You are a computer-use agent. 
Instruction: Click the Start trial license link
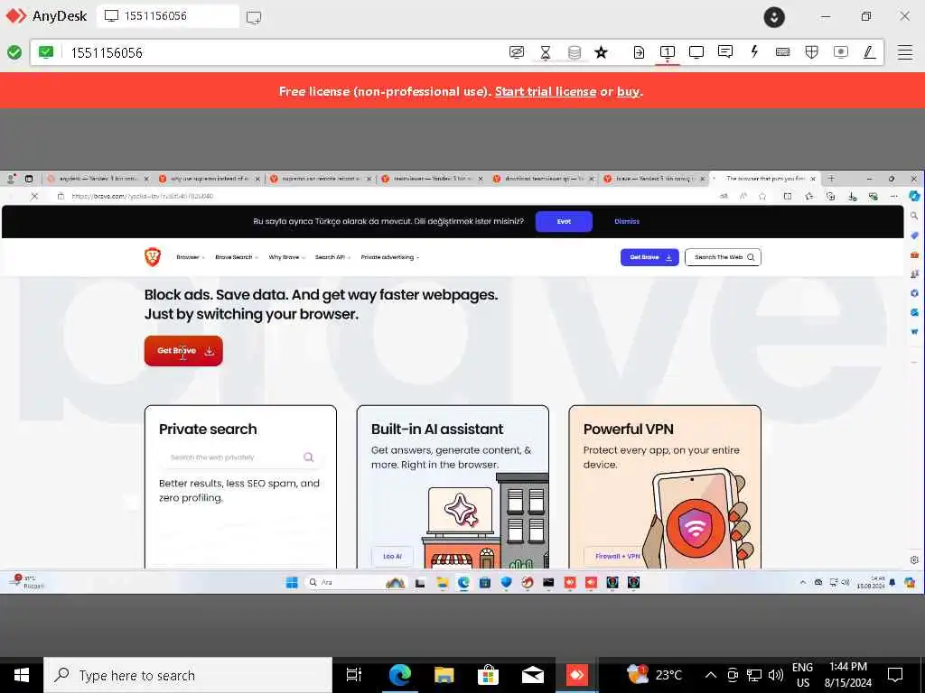pos(545,91)
